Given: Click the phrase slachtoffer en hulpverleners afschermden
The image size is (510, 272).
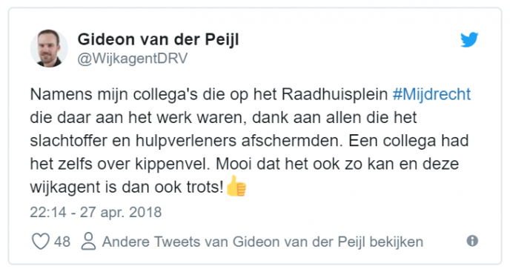Looking at the screenshot, I should (186, 141).
